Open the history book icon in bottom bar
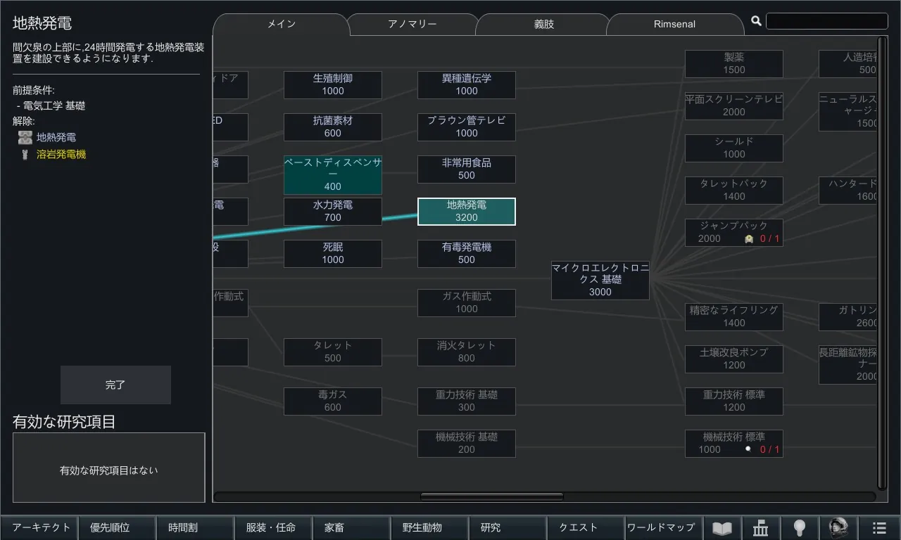Viewport: 901px width, 540px height. tap(722, 528)
